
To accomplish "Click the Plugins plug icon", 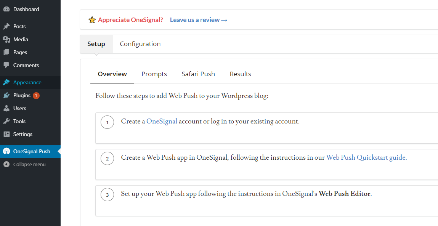I will tap(6, 96).
